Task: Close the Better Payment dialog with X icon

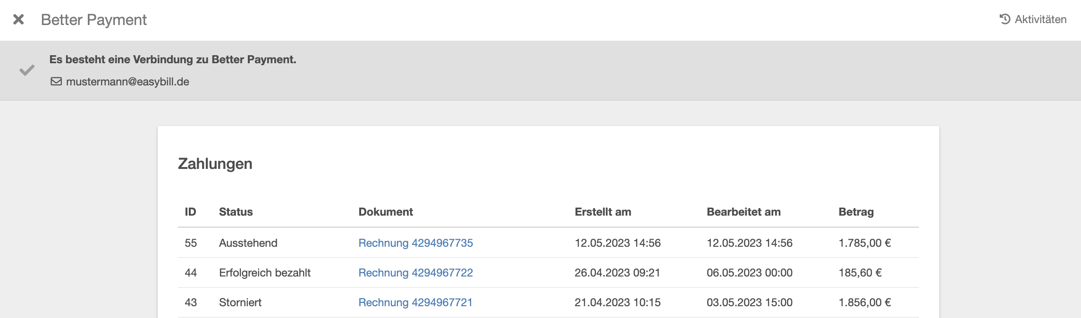Action: 18,19
